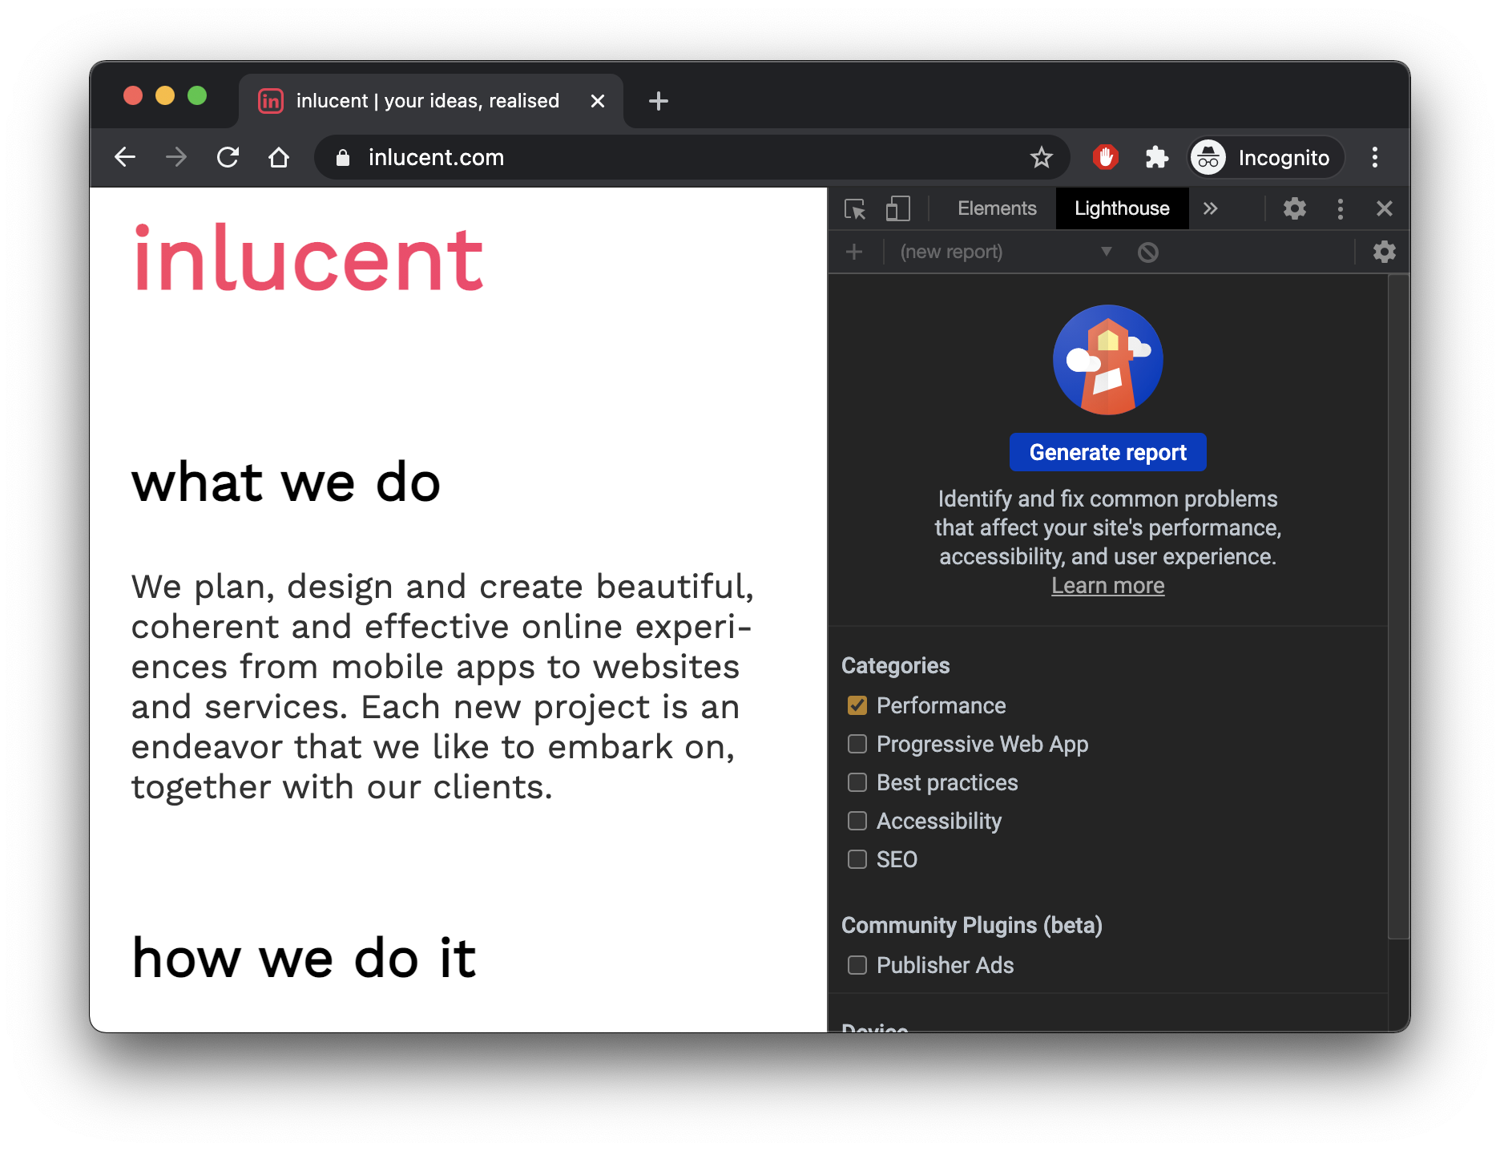The image size is (1500, 1151).
Task: Click the inspect element picker icon
Action: coord(855,209)
